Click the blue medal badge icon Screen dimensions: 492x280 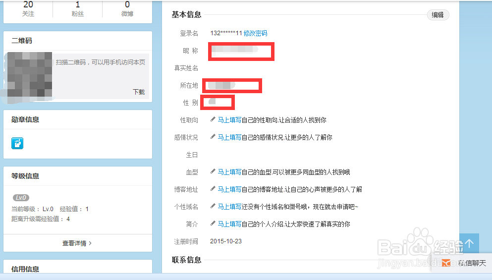[x=17, y=143]
